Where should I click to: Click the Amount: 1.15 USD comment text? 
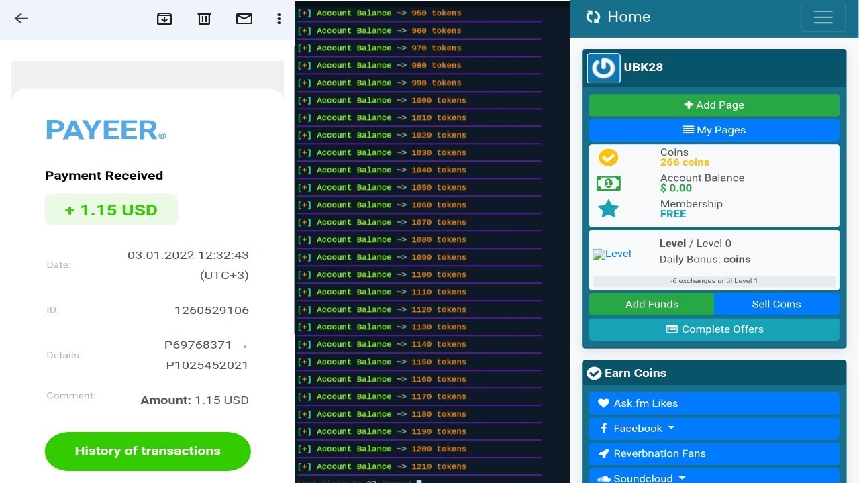(x=195, y=400)
